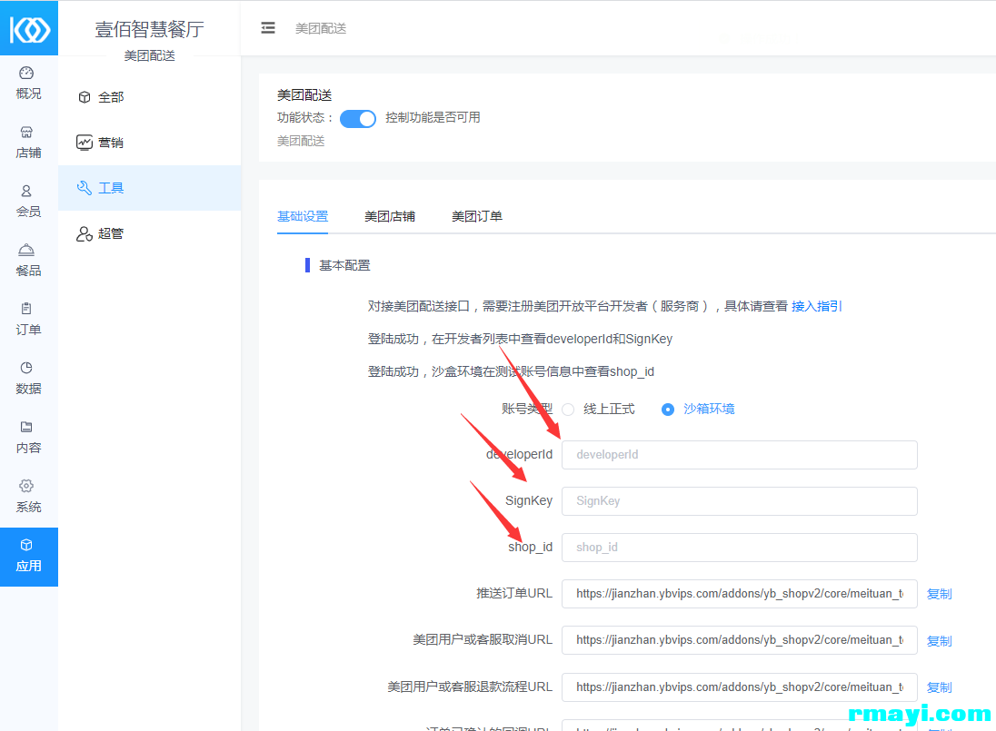Select 超管 super admin category
The width and height of the screenshot is (996, 731).
click(149, 233)
